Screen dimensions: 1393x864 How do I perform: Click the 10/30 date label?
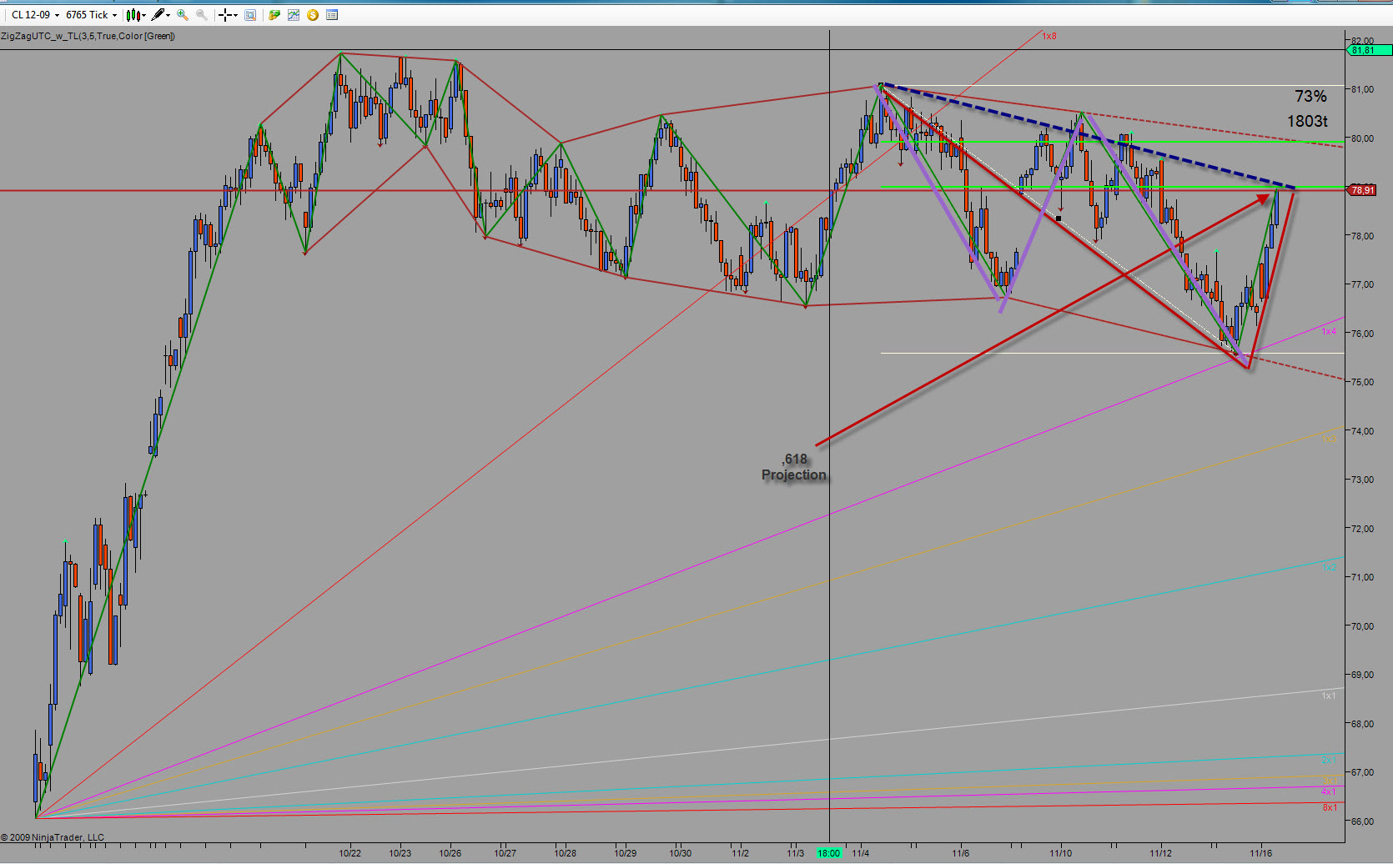click(x=680, y=853)
